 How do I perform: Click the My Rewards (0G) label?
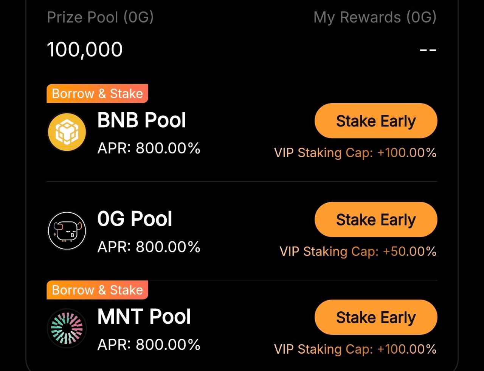375,17
